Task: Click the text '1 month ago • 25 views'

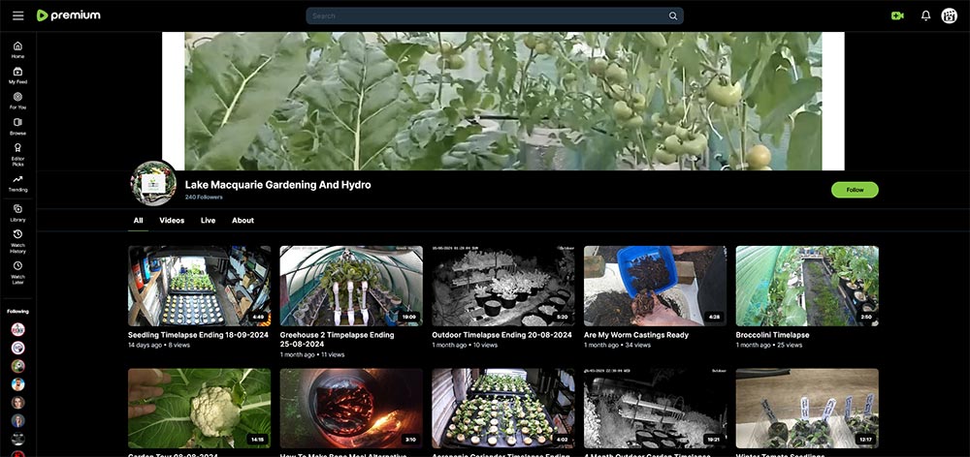Action: [x=769, y=346]
